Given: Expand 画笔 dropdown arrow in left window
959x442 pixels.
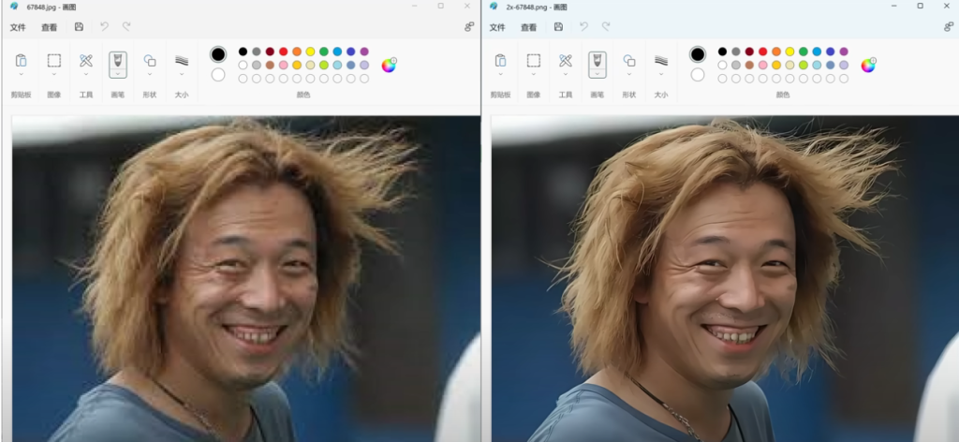Looking at the screenshot, I should pyautogui.click(x=117, y=74).
